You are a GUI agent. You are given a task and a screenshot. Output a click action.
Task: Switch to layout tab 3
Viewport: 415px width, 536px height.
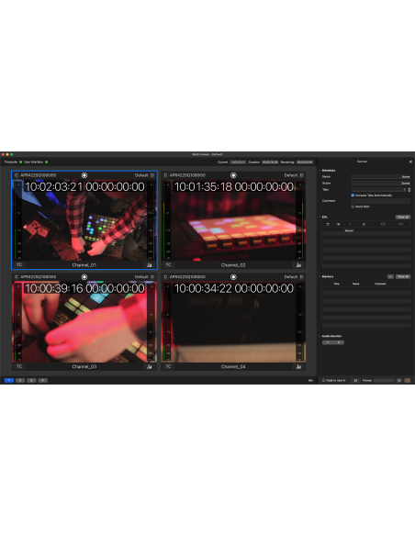point(31,381)
